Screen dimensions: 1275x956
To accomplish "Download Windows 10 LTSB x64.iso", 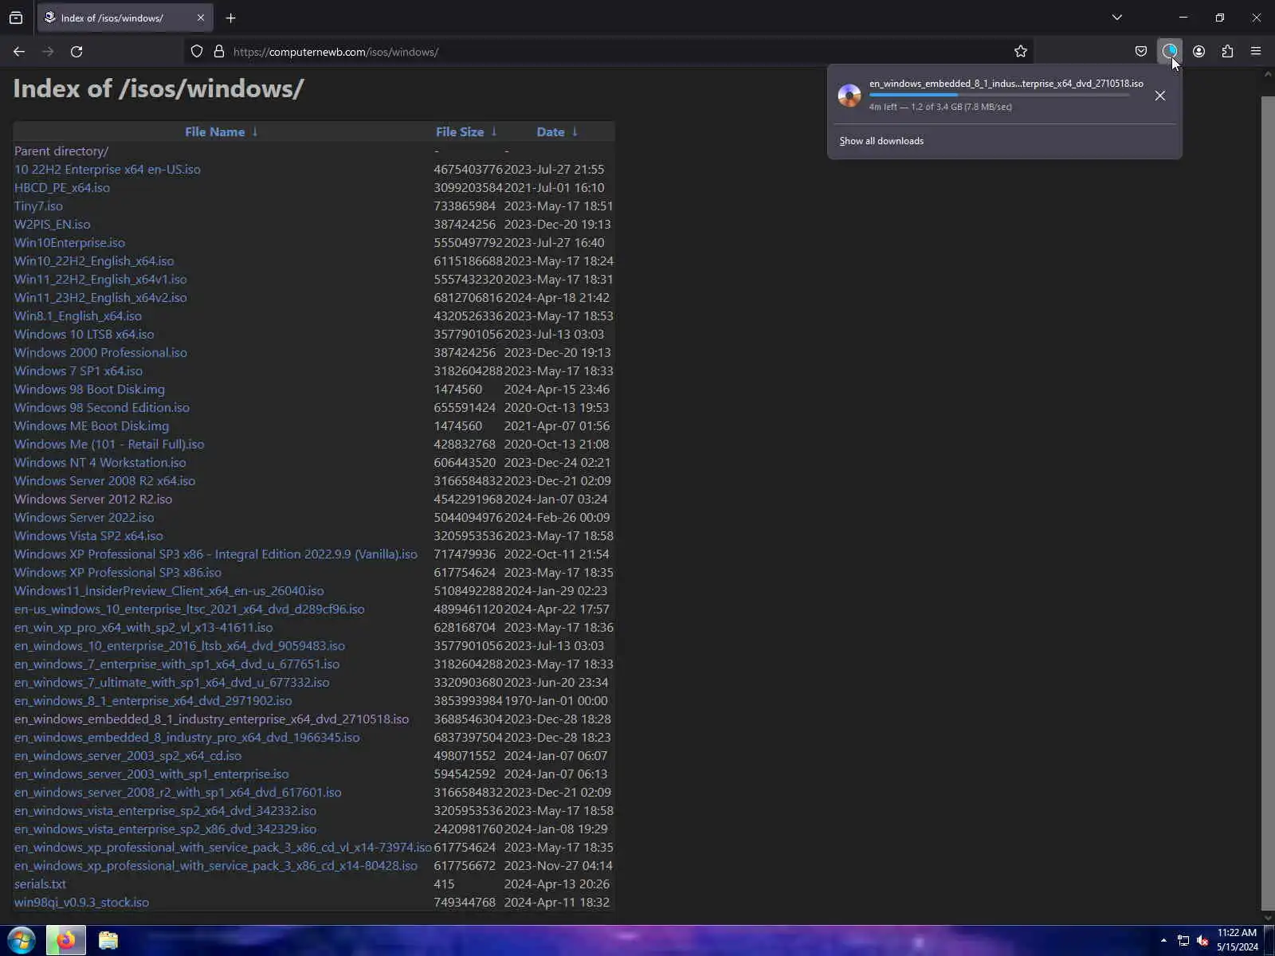I will tap(84, 335).
